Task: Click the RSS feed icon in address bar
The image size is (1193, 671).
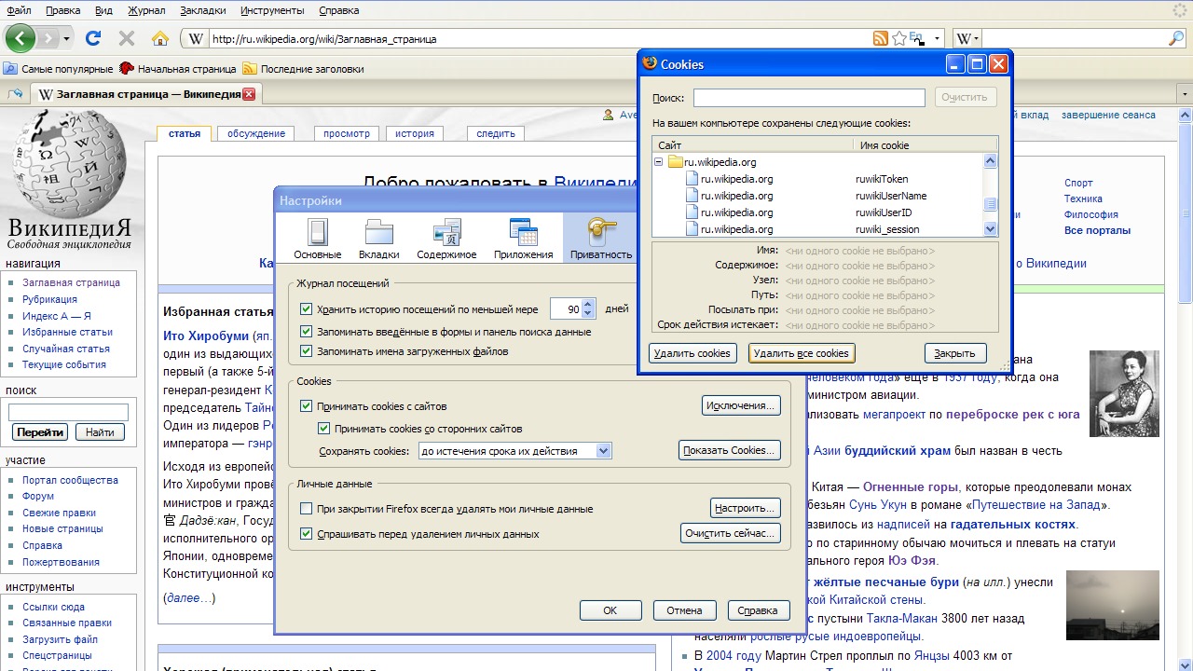Action: pyautogui.click(x=880, y=38)
